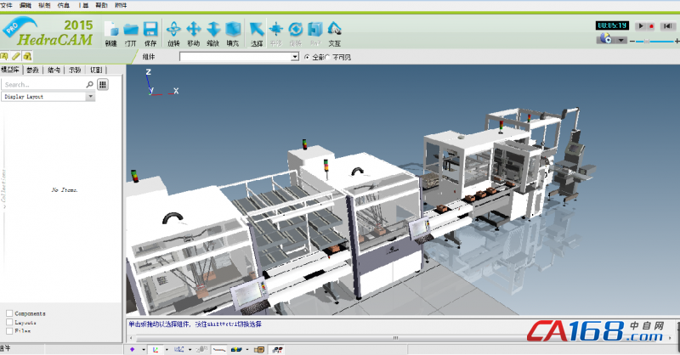Click inside the Search field
Screen dimensions: 680x355
pyautogui.click(x=45, y=85)
